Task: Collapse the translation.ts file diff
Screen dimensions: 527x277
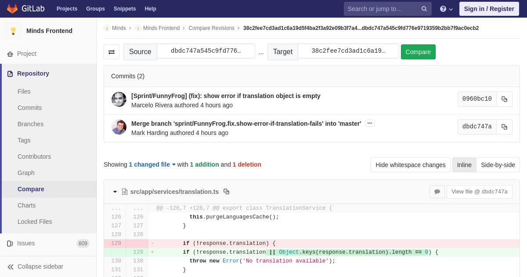Action: (115, 192)
